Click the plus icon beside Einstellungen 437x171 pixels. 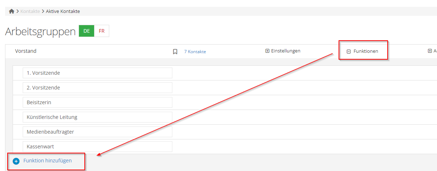[267, 51]
